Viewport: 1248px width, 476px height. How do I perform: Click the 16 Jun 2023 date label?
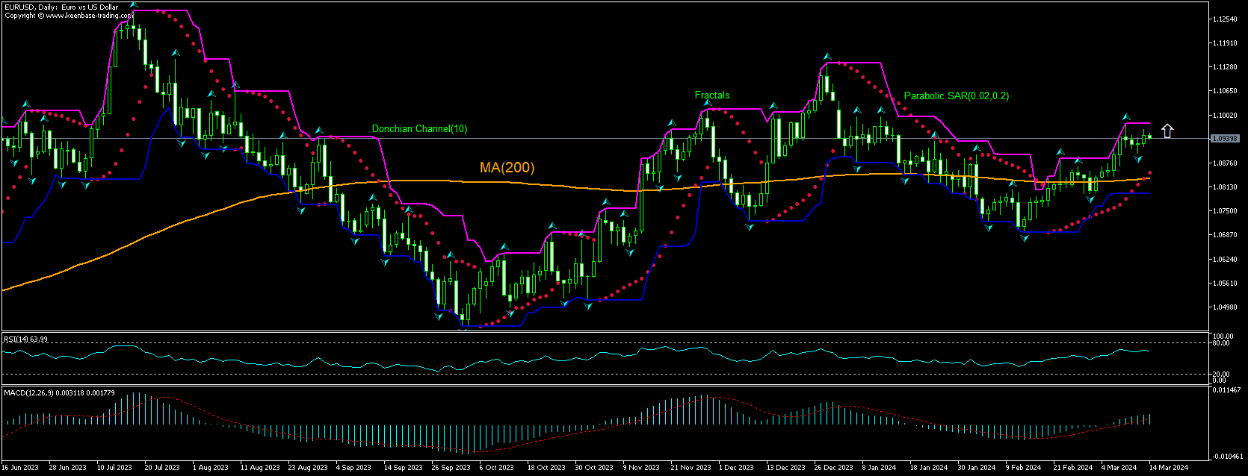pos(20,468)
